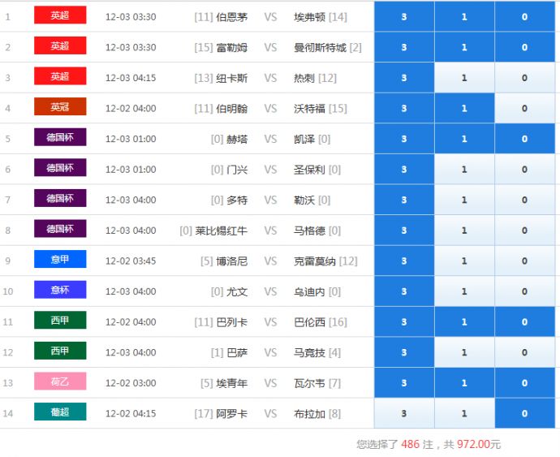
Task: Click the 意杯 league label
Action: tap(60, 290)
